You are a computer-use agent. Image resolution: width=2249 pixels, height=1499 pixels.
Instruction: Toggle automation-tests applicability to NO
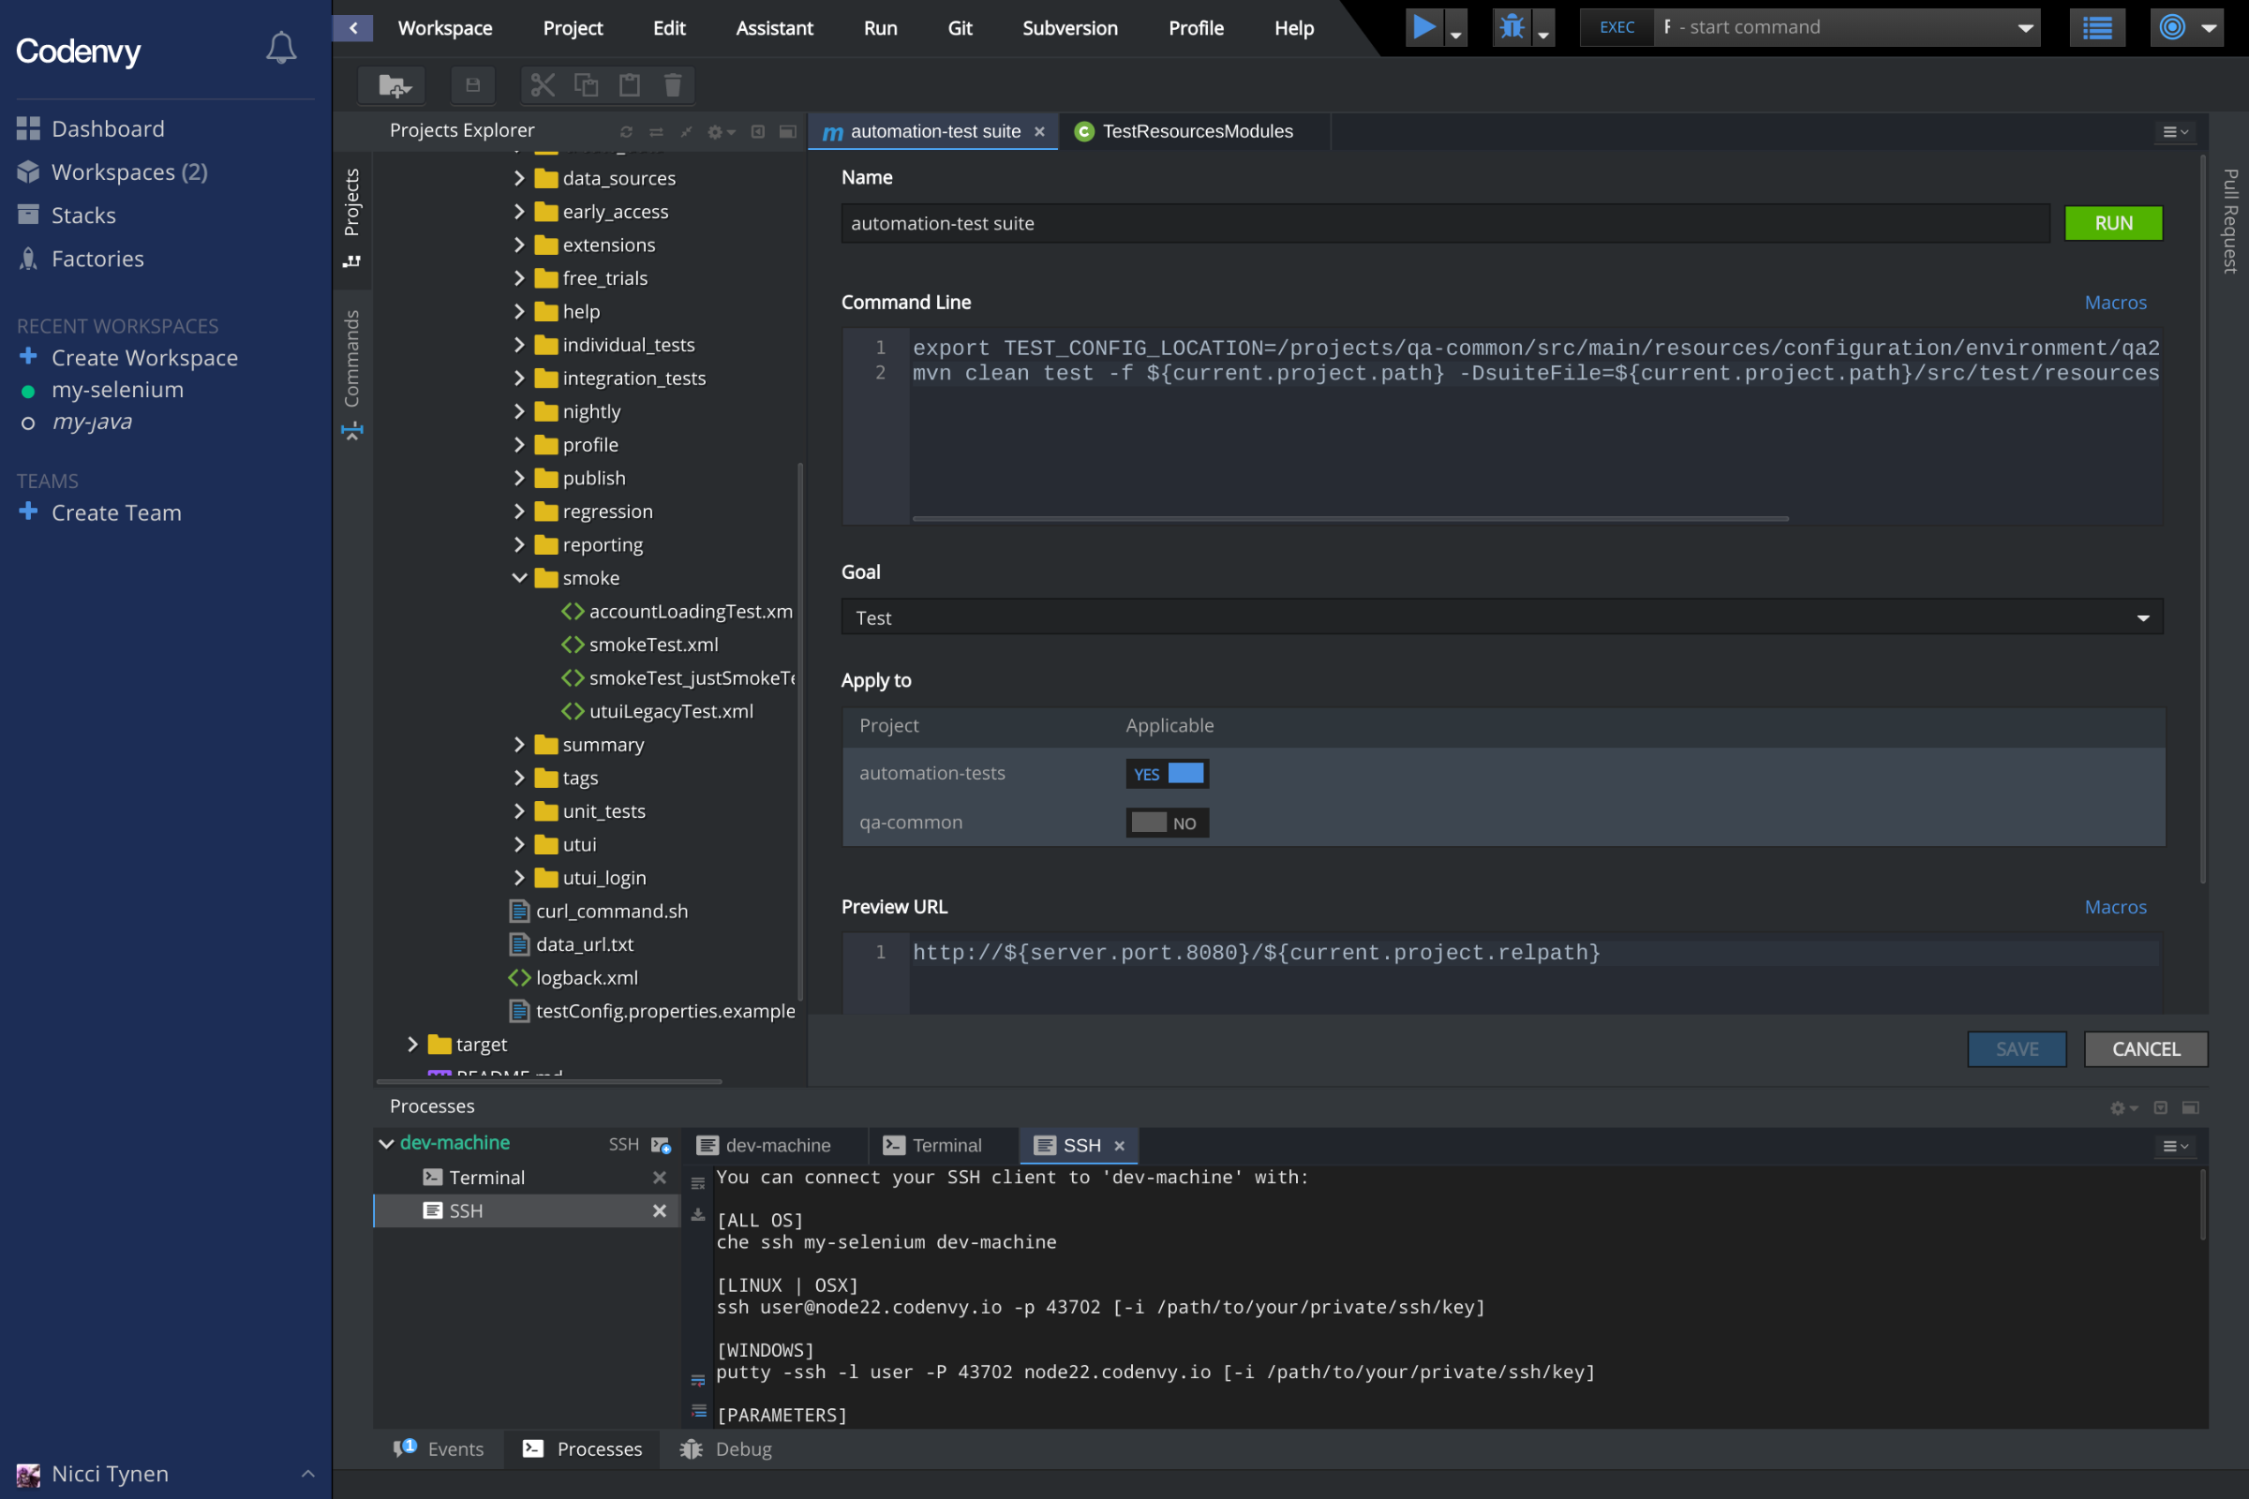1167,774
